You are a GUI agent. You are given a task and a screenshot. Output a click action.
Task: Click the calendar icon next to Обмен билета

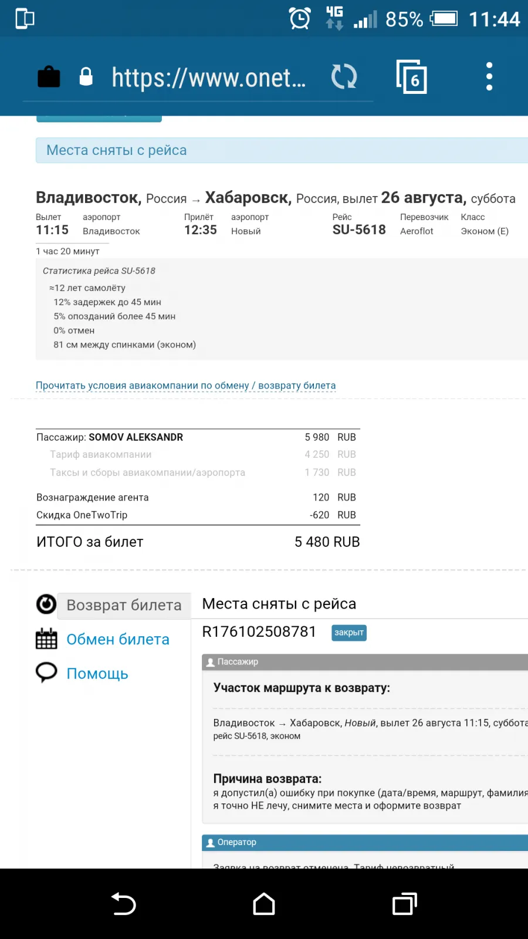[x=46, y=639]
